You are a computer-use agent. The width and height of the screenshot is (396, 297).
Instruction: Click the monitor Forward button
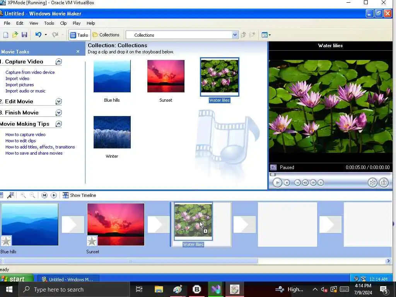coord(321,183)
